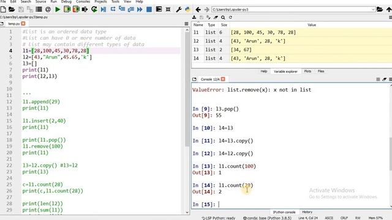The width and height of the screenshot is (392, 220).
Task: Switch to the Help tab
Action: (x=264, y=71)
